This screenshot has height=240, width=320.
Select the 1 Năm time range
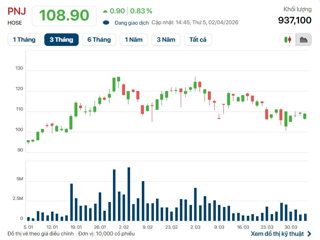[x=133, y=40]
